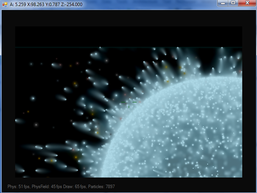Click the A: 5.259 angle value in title
Viewport: 257px width, 193px height.
tap(18, 4)
